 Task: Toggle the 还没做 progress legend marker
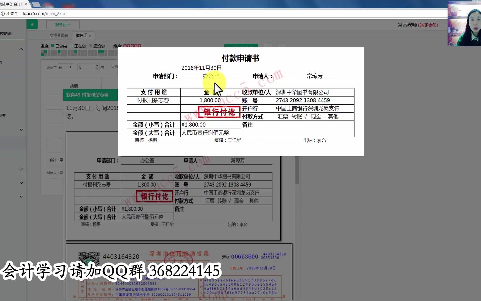pos(91,45)
